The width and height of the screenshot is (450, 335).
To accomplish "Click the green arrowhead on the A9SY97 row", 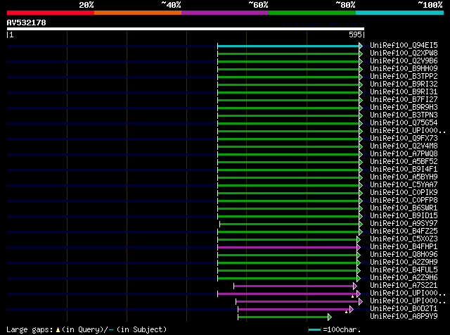I will click(361, 224).
